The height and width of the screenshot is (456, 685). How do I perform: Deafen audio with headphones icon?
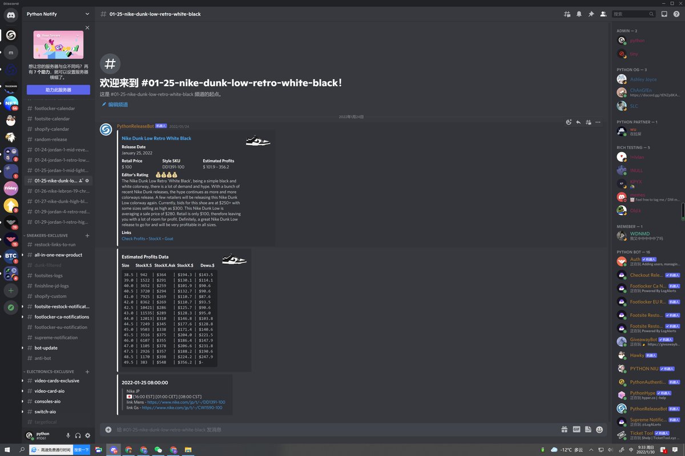[x=78, y=435]
